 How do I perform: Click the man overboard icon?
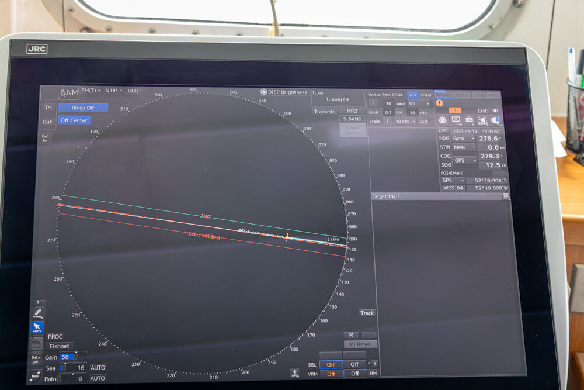[483, 120]
